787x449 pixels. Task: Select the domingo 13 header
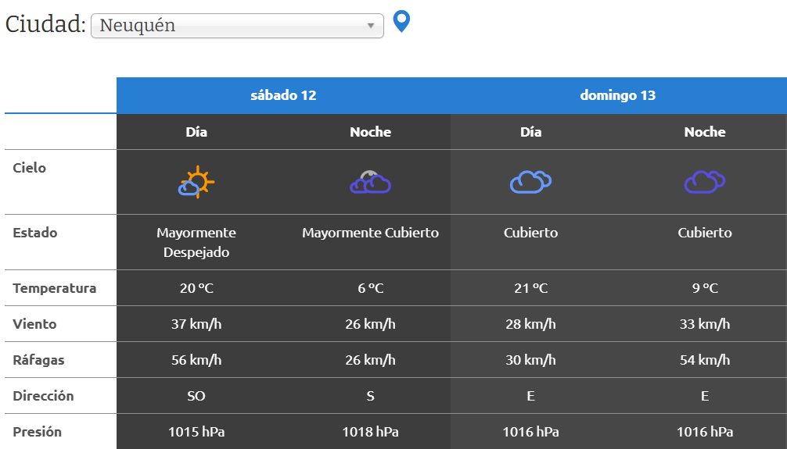coord(618,95)
